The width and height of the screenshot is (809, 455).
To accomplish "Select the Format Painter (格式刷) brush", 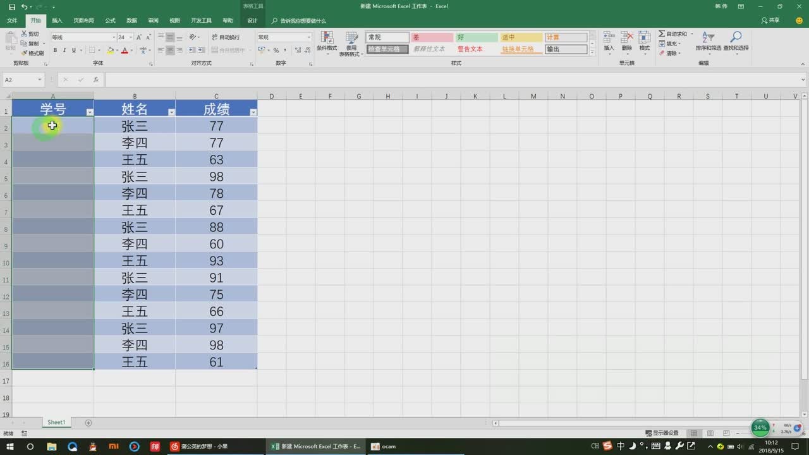I will (24, 53).
